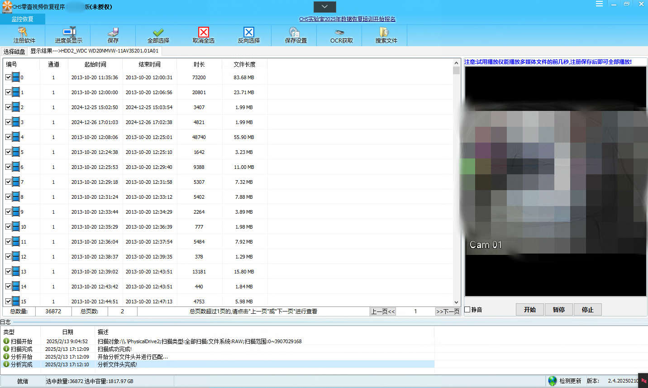This screenshot has width=648, height=388.
Task: Click the video file icon for row 6
Action: [x=16, y=167]
